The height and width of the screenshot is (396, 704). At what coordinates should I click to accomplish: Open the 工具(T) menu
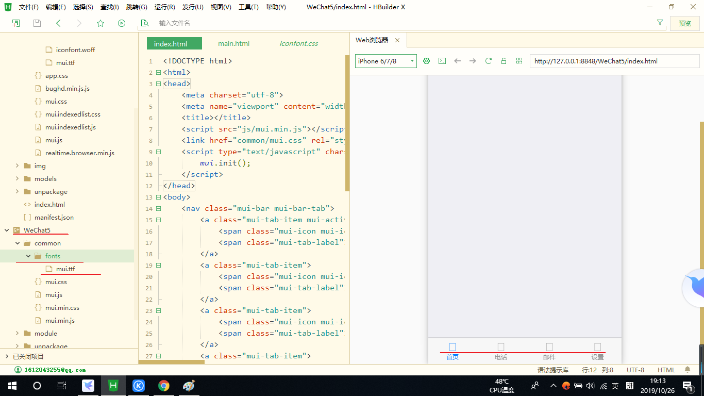tap(248, 7)
